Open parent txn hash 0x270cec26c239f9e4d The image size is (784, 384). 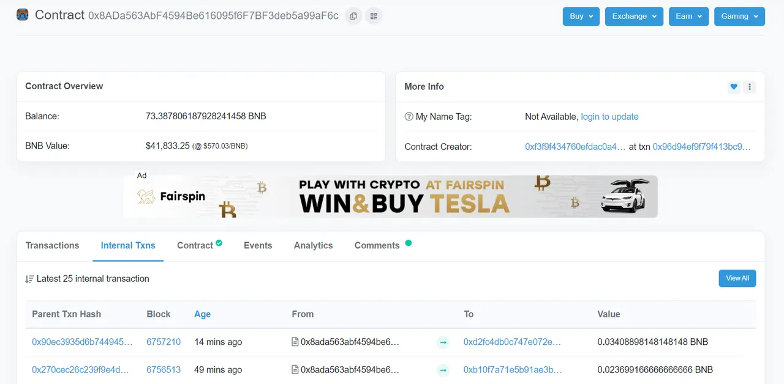pyautogui.click(x=81, y=369)
